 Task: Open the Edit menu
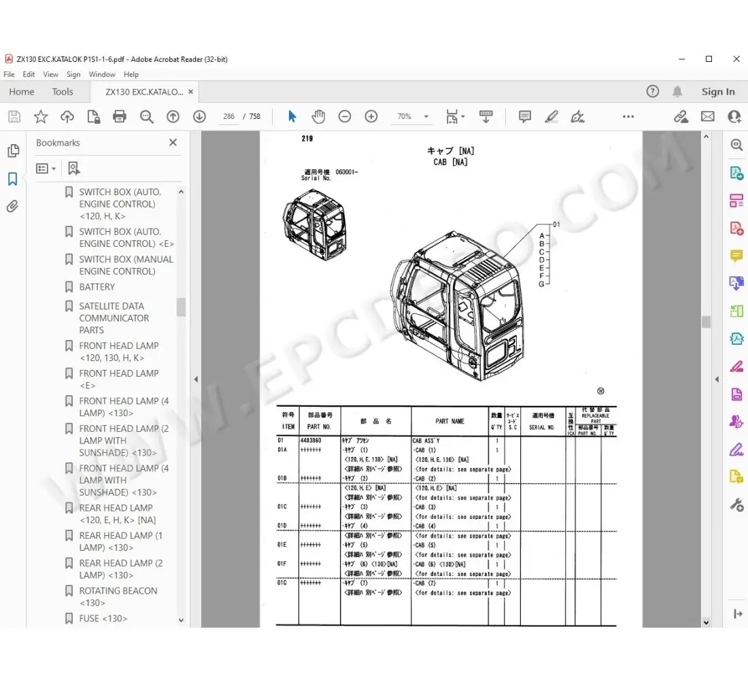tap(29, 75)
